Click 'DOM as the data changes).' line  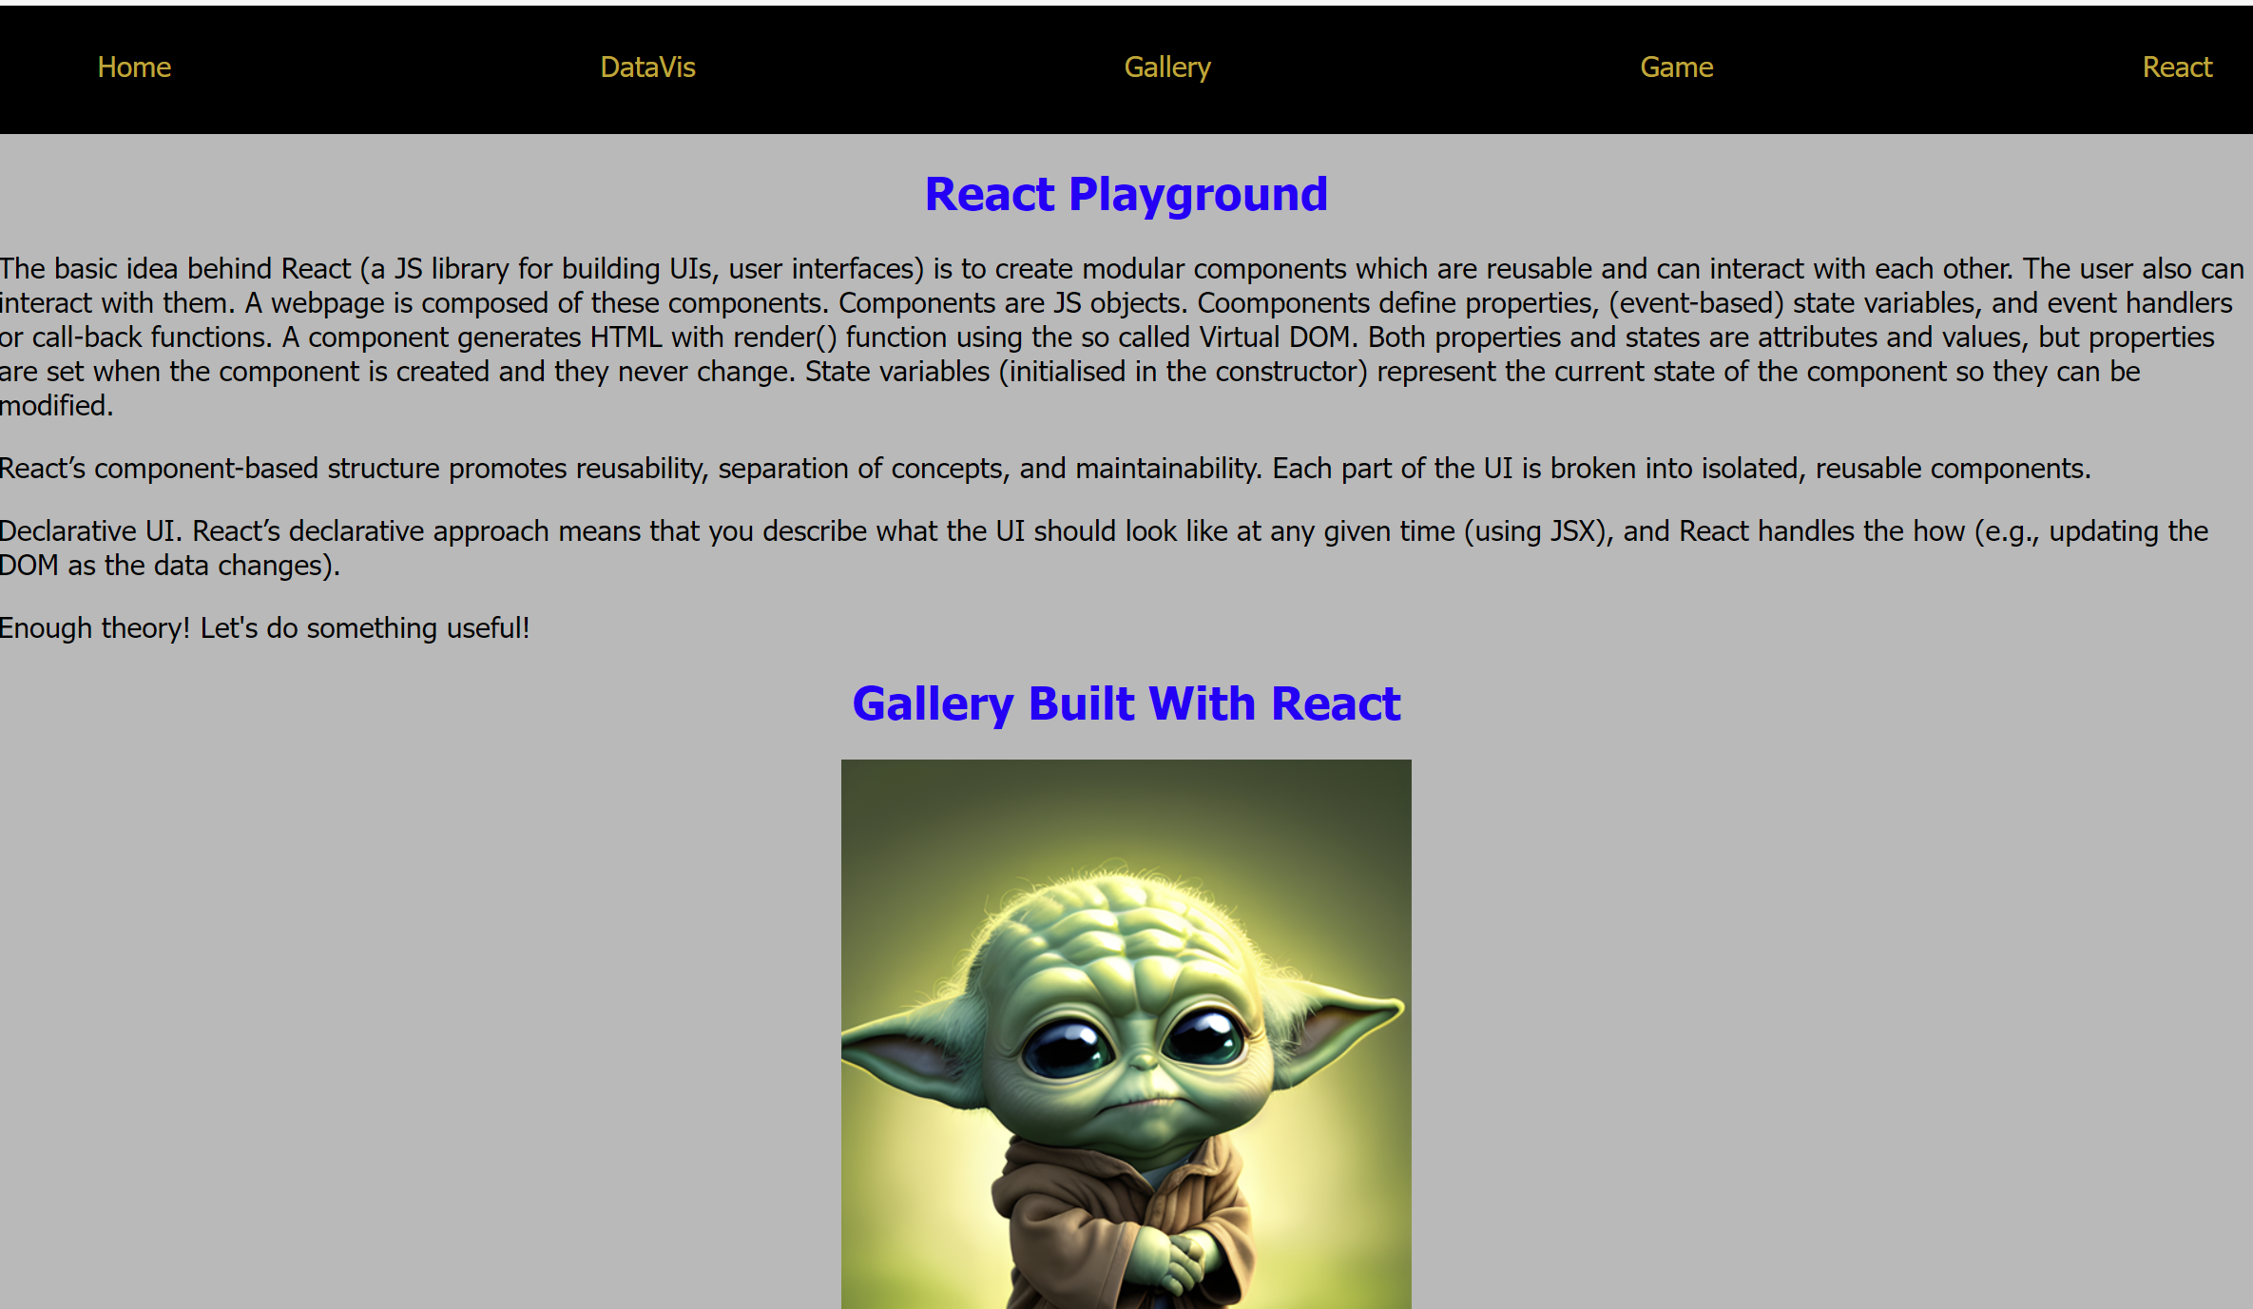(x=169, y=566)
